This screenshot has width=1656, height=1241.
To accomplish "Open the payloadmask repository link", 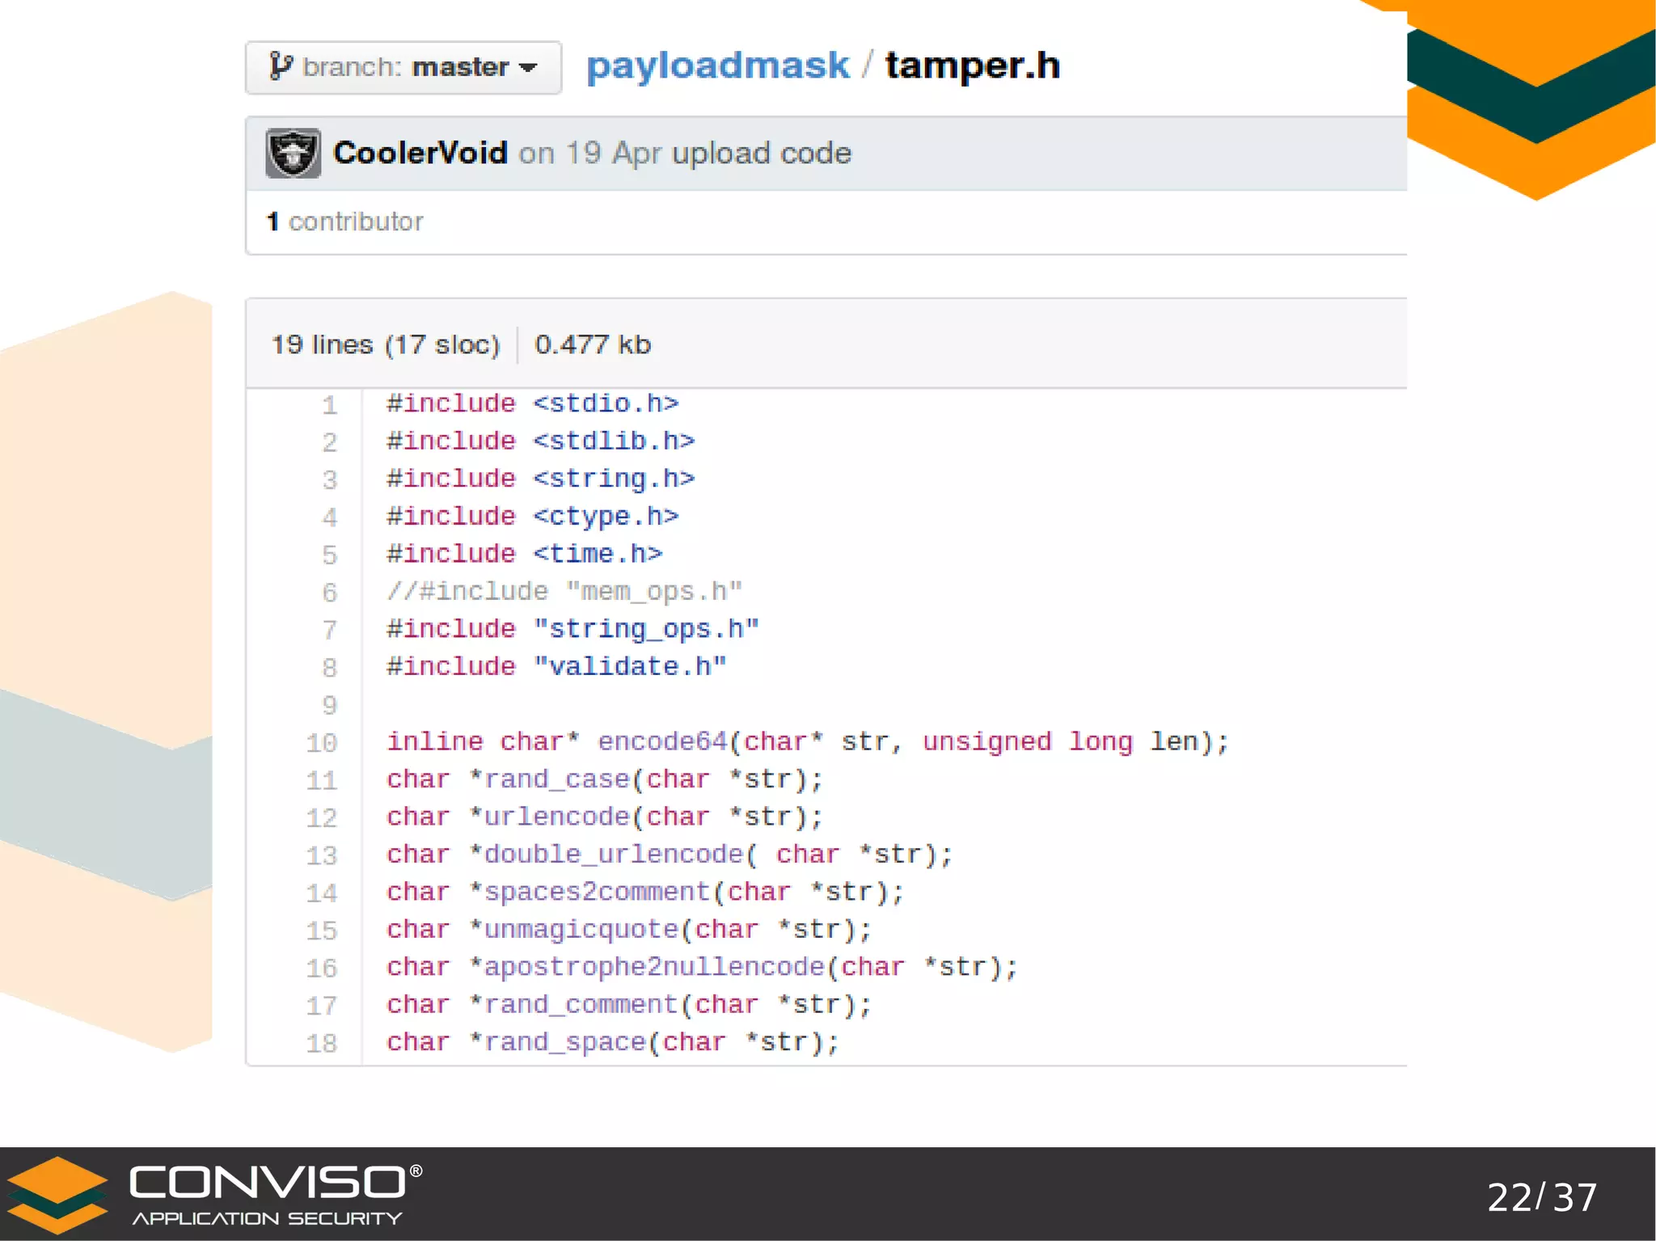I will [717, 65].
